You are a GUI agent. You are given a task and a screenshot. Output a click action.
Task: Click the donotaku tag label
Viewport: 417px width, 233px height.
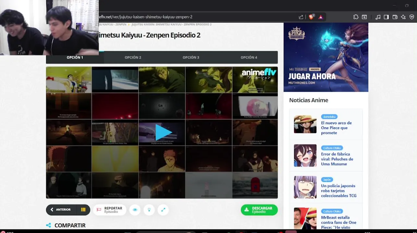[329, 116]
